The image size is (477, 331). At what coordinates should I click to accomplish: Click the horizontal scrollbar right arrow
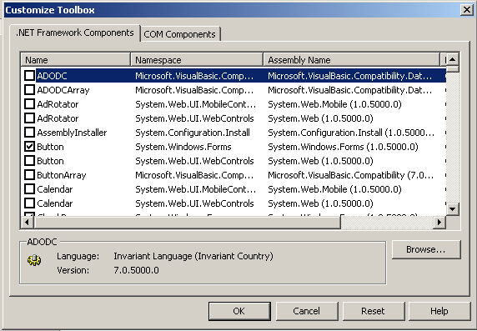coord(439,223)
